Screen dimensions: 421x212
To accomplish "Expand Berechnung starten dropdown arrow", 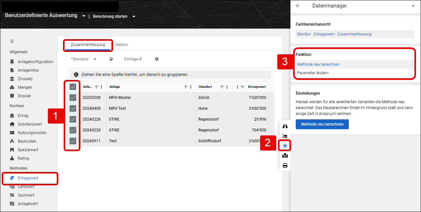I will tap(134, 16).
